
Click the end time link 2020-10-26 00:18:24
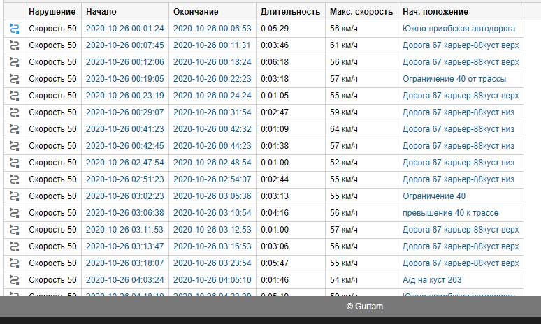click(x=212, y=62)
